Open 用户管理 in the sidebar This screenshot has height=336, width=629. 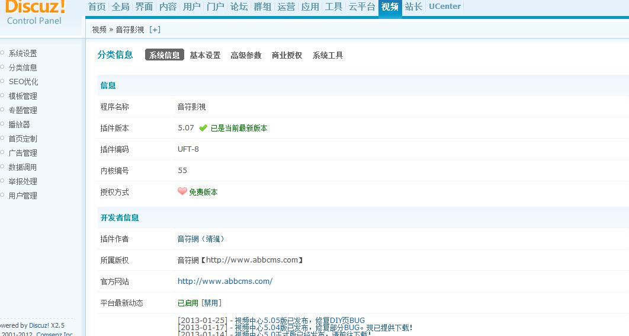(x=23, y=196)
